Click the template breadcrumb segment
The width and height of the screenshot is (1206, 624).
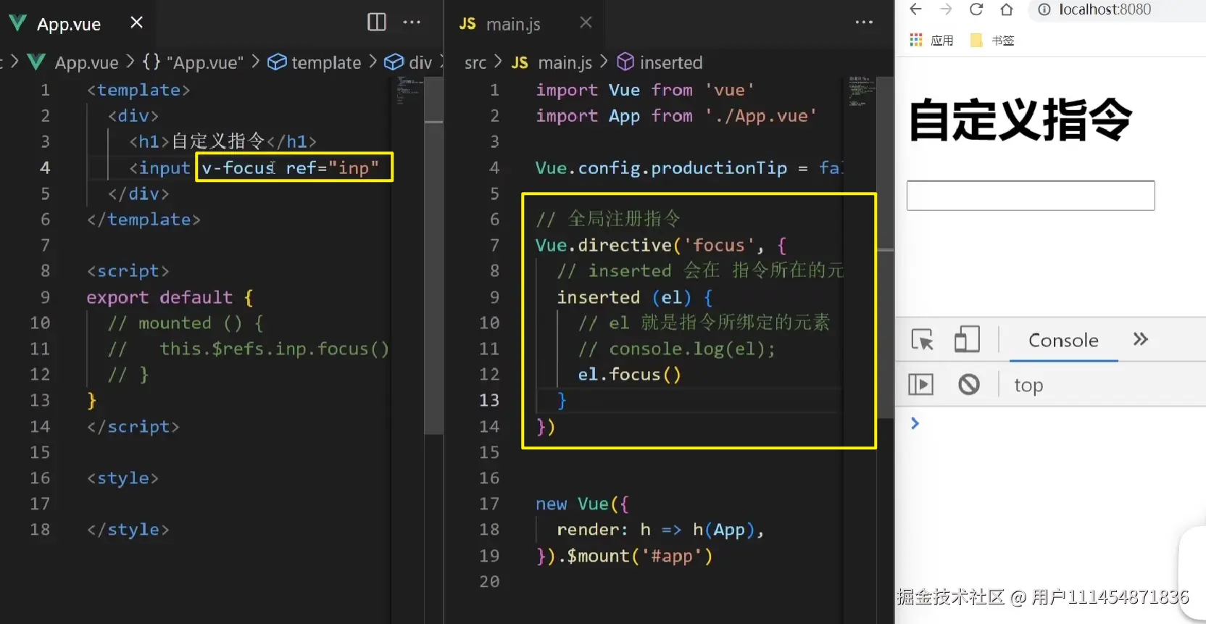click(314, 62)
